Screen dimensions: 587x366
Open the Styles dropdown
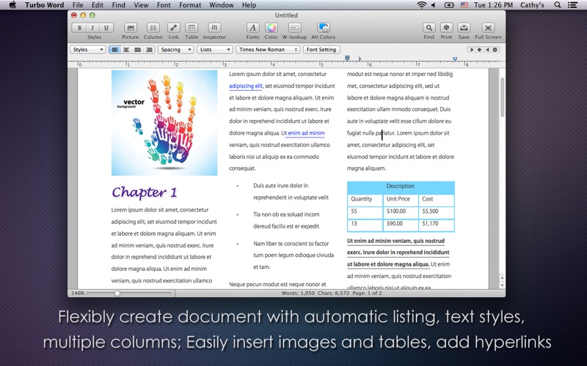tap(87, 49)
